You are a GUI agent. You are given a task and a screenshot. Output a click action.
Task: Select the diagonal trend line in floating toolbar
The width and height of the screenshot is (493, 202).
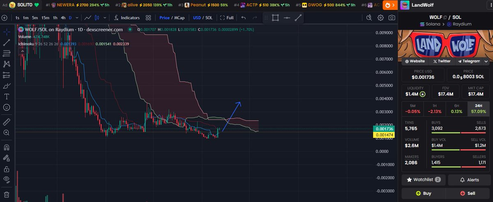[x=298, y=18]
